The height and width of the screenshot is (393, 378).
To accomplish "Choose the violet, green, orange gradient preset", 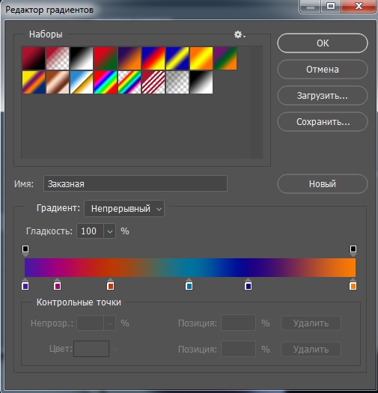I will pos(225,58).
